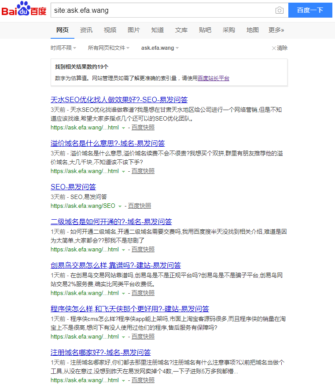Open 百度快照 for SEO-易发问答 result
The image size is (335, 387).
pos(140,206)
